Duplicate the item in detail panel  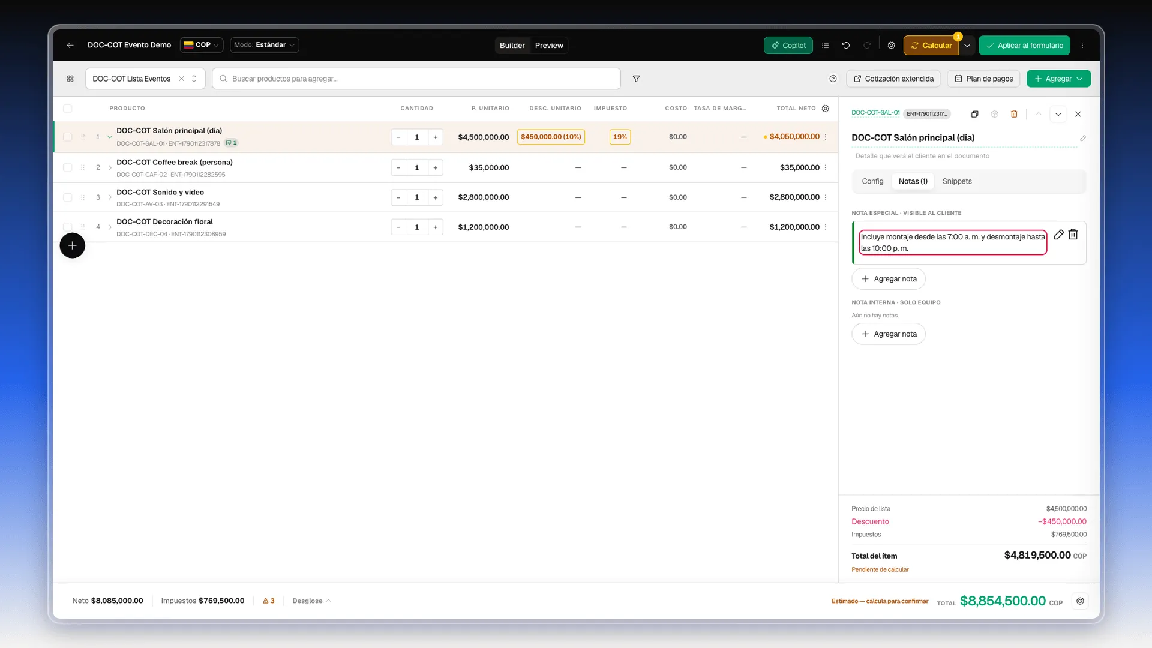[975, 114]
